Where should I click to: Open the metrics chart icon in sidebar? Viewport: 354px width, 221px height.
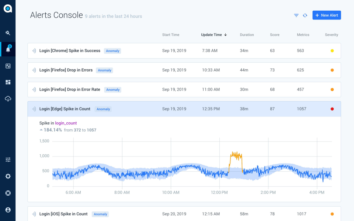click(x=8, y=66)
